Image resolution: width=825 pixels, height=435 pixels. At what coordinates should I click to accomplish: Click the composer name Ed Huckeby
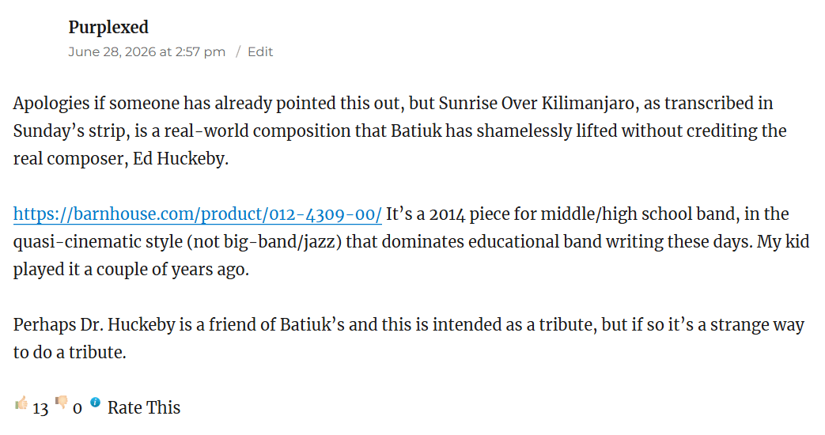pos(180,158)
